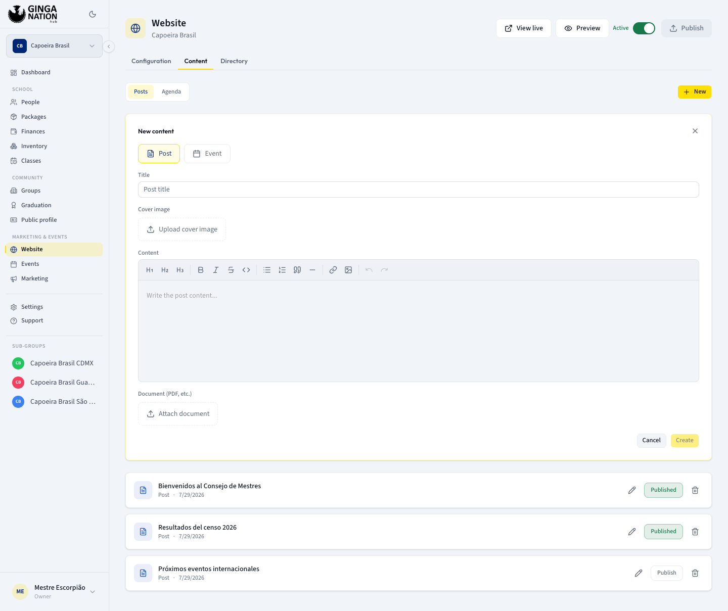Open Inventory section
This screenshot has width=728, height=611.
coord(54,146)
